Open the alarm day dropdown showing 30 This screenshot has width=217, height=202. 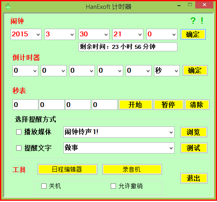[94, 34]
